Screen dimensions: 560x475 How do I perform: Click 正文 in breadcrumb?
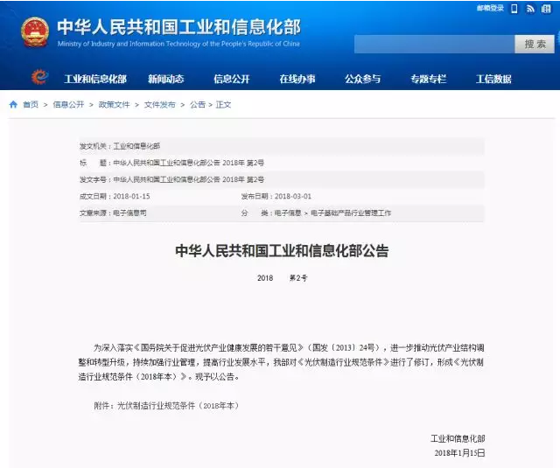click(x=224, y=105)
